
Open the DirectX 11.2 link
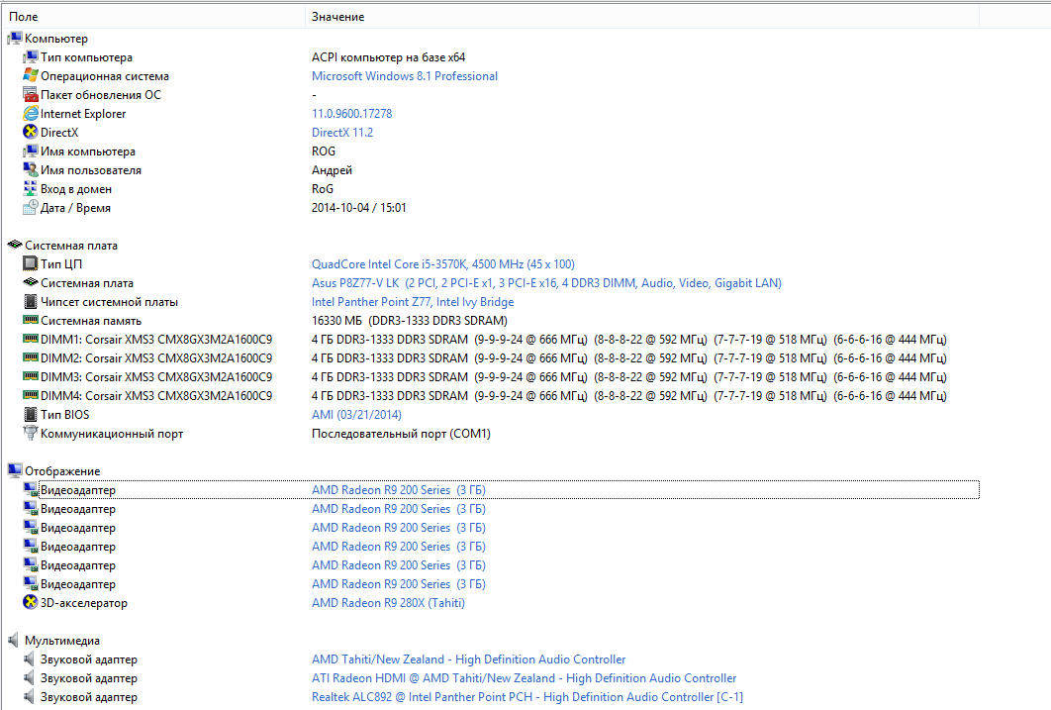(341, 132)
